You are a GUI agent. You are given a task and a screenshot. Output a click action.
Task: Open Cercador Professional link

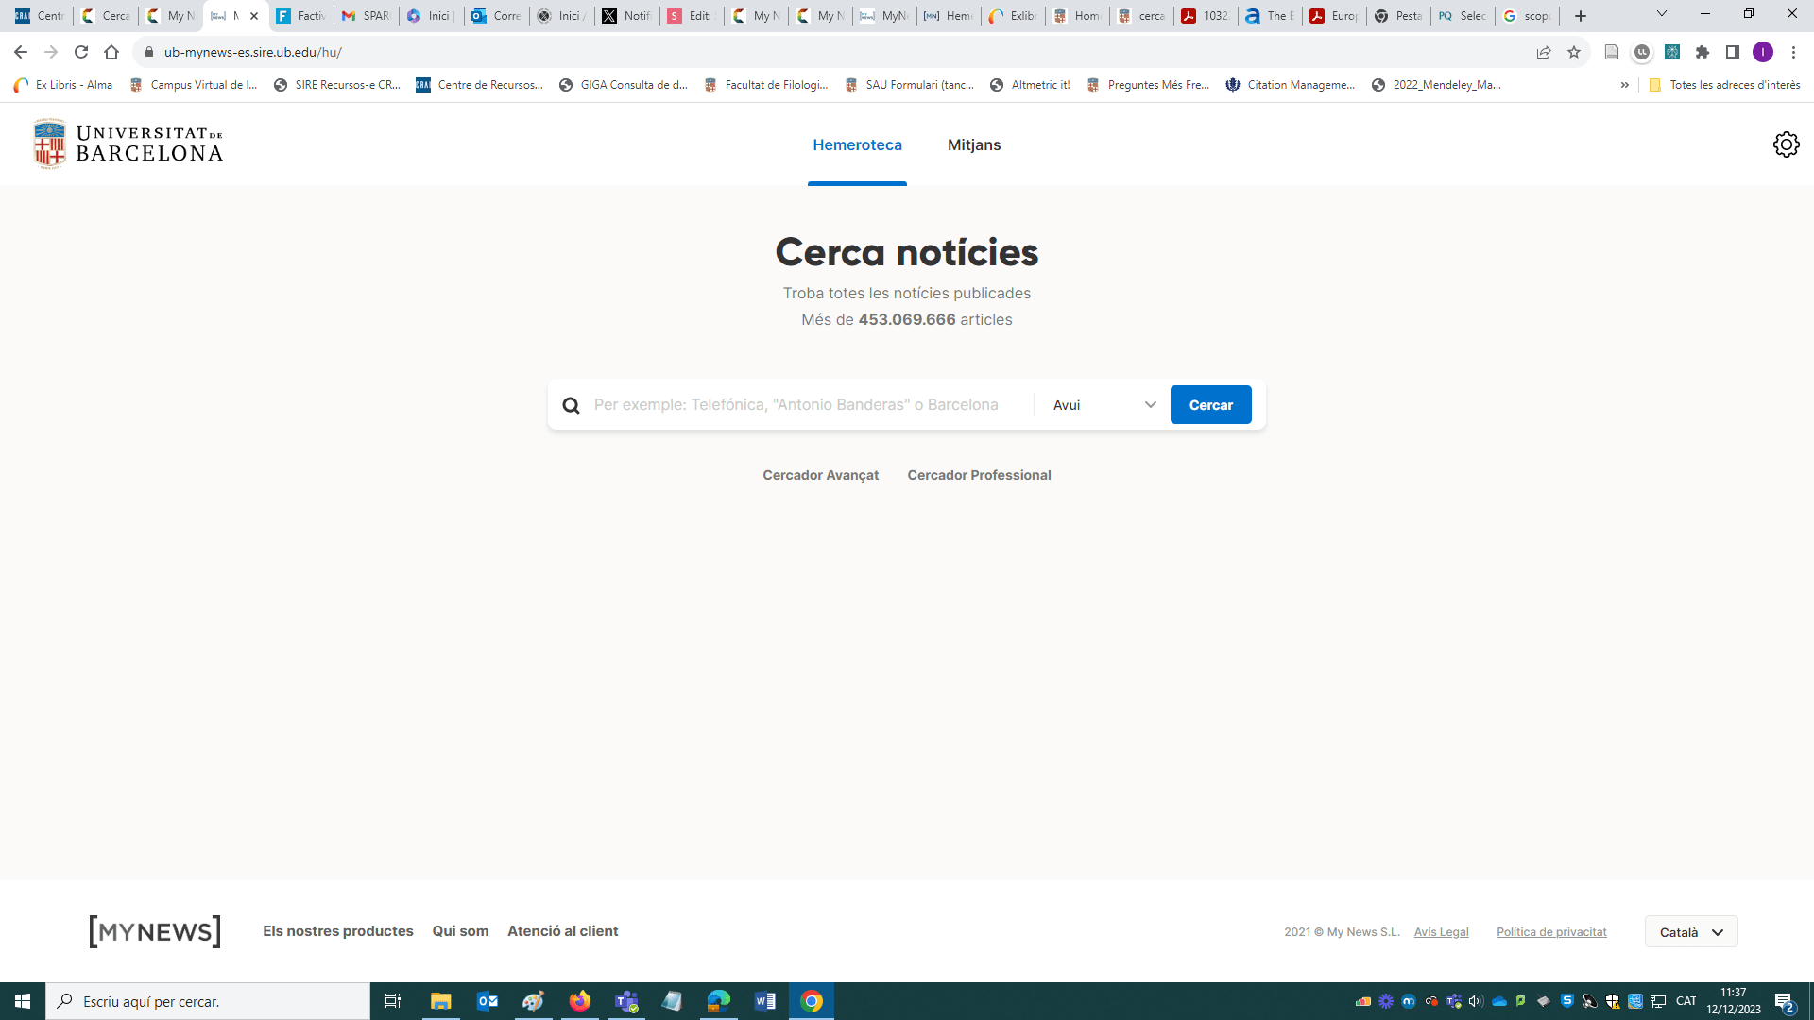tap(979, 475)
